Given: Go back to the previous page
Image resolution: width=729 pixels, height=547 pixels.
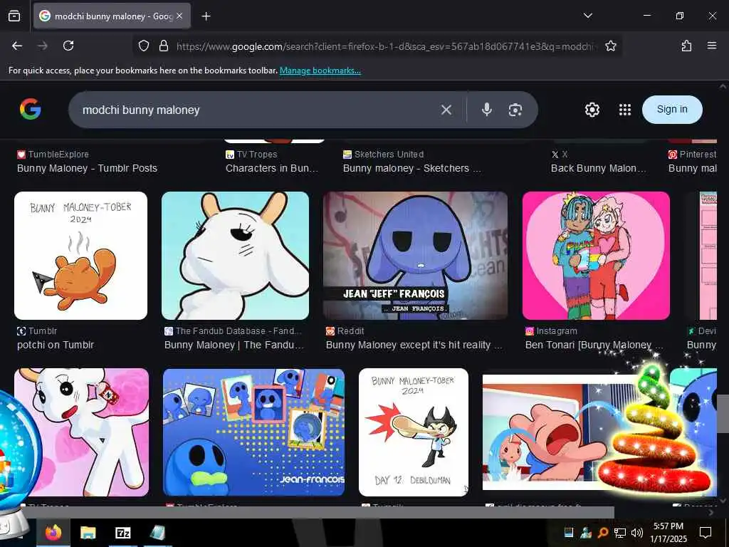Looking at the screenshot, I should 17,46.
